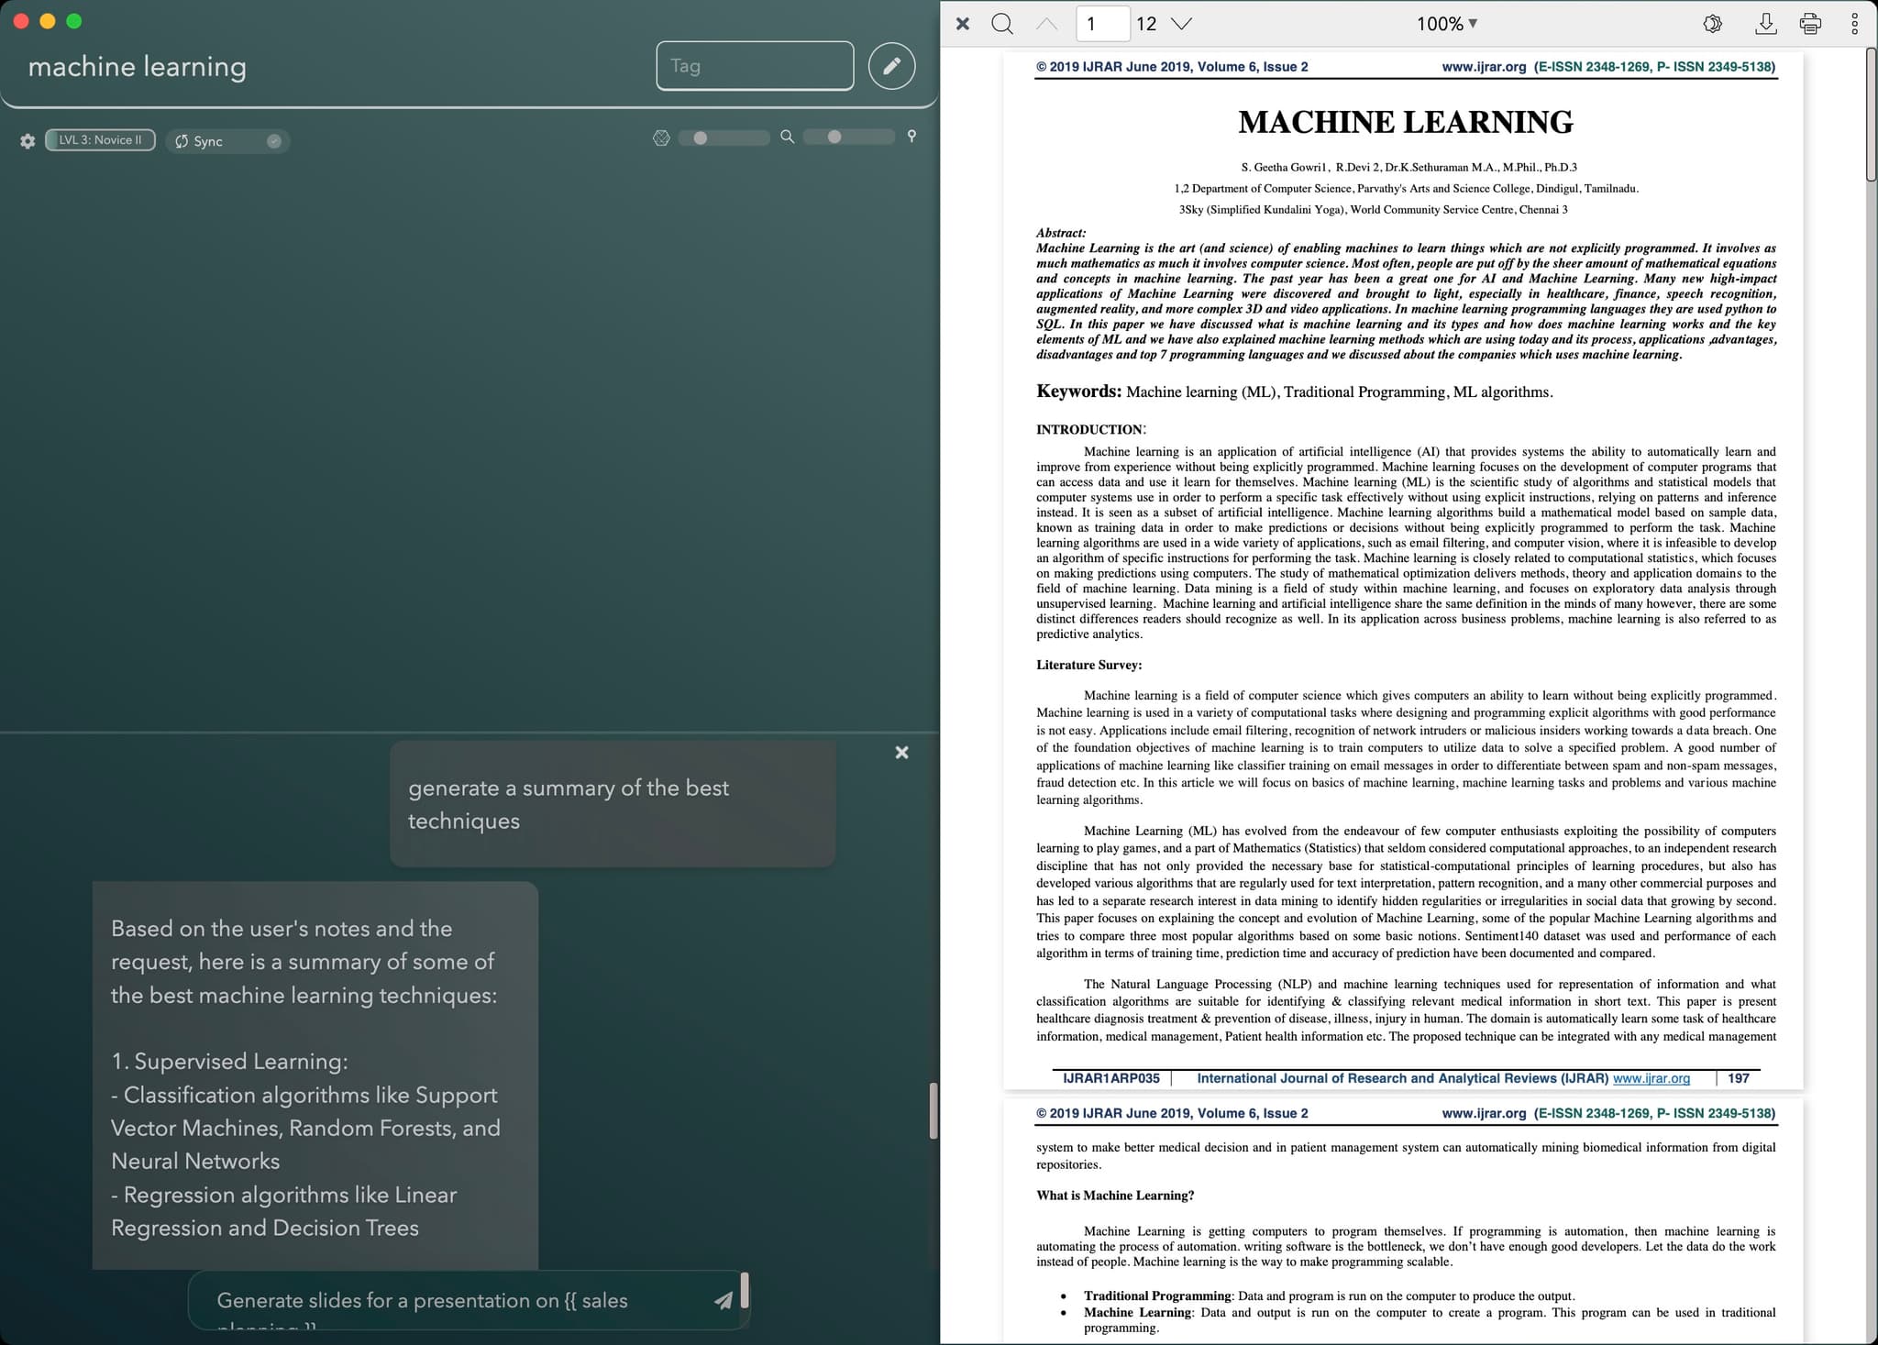Send the chat prompt with paper plane icon
The width and height of the screenshot is (1878, 1345).
(724, 1299)
